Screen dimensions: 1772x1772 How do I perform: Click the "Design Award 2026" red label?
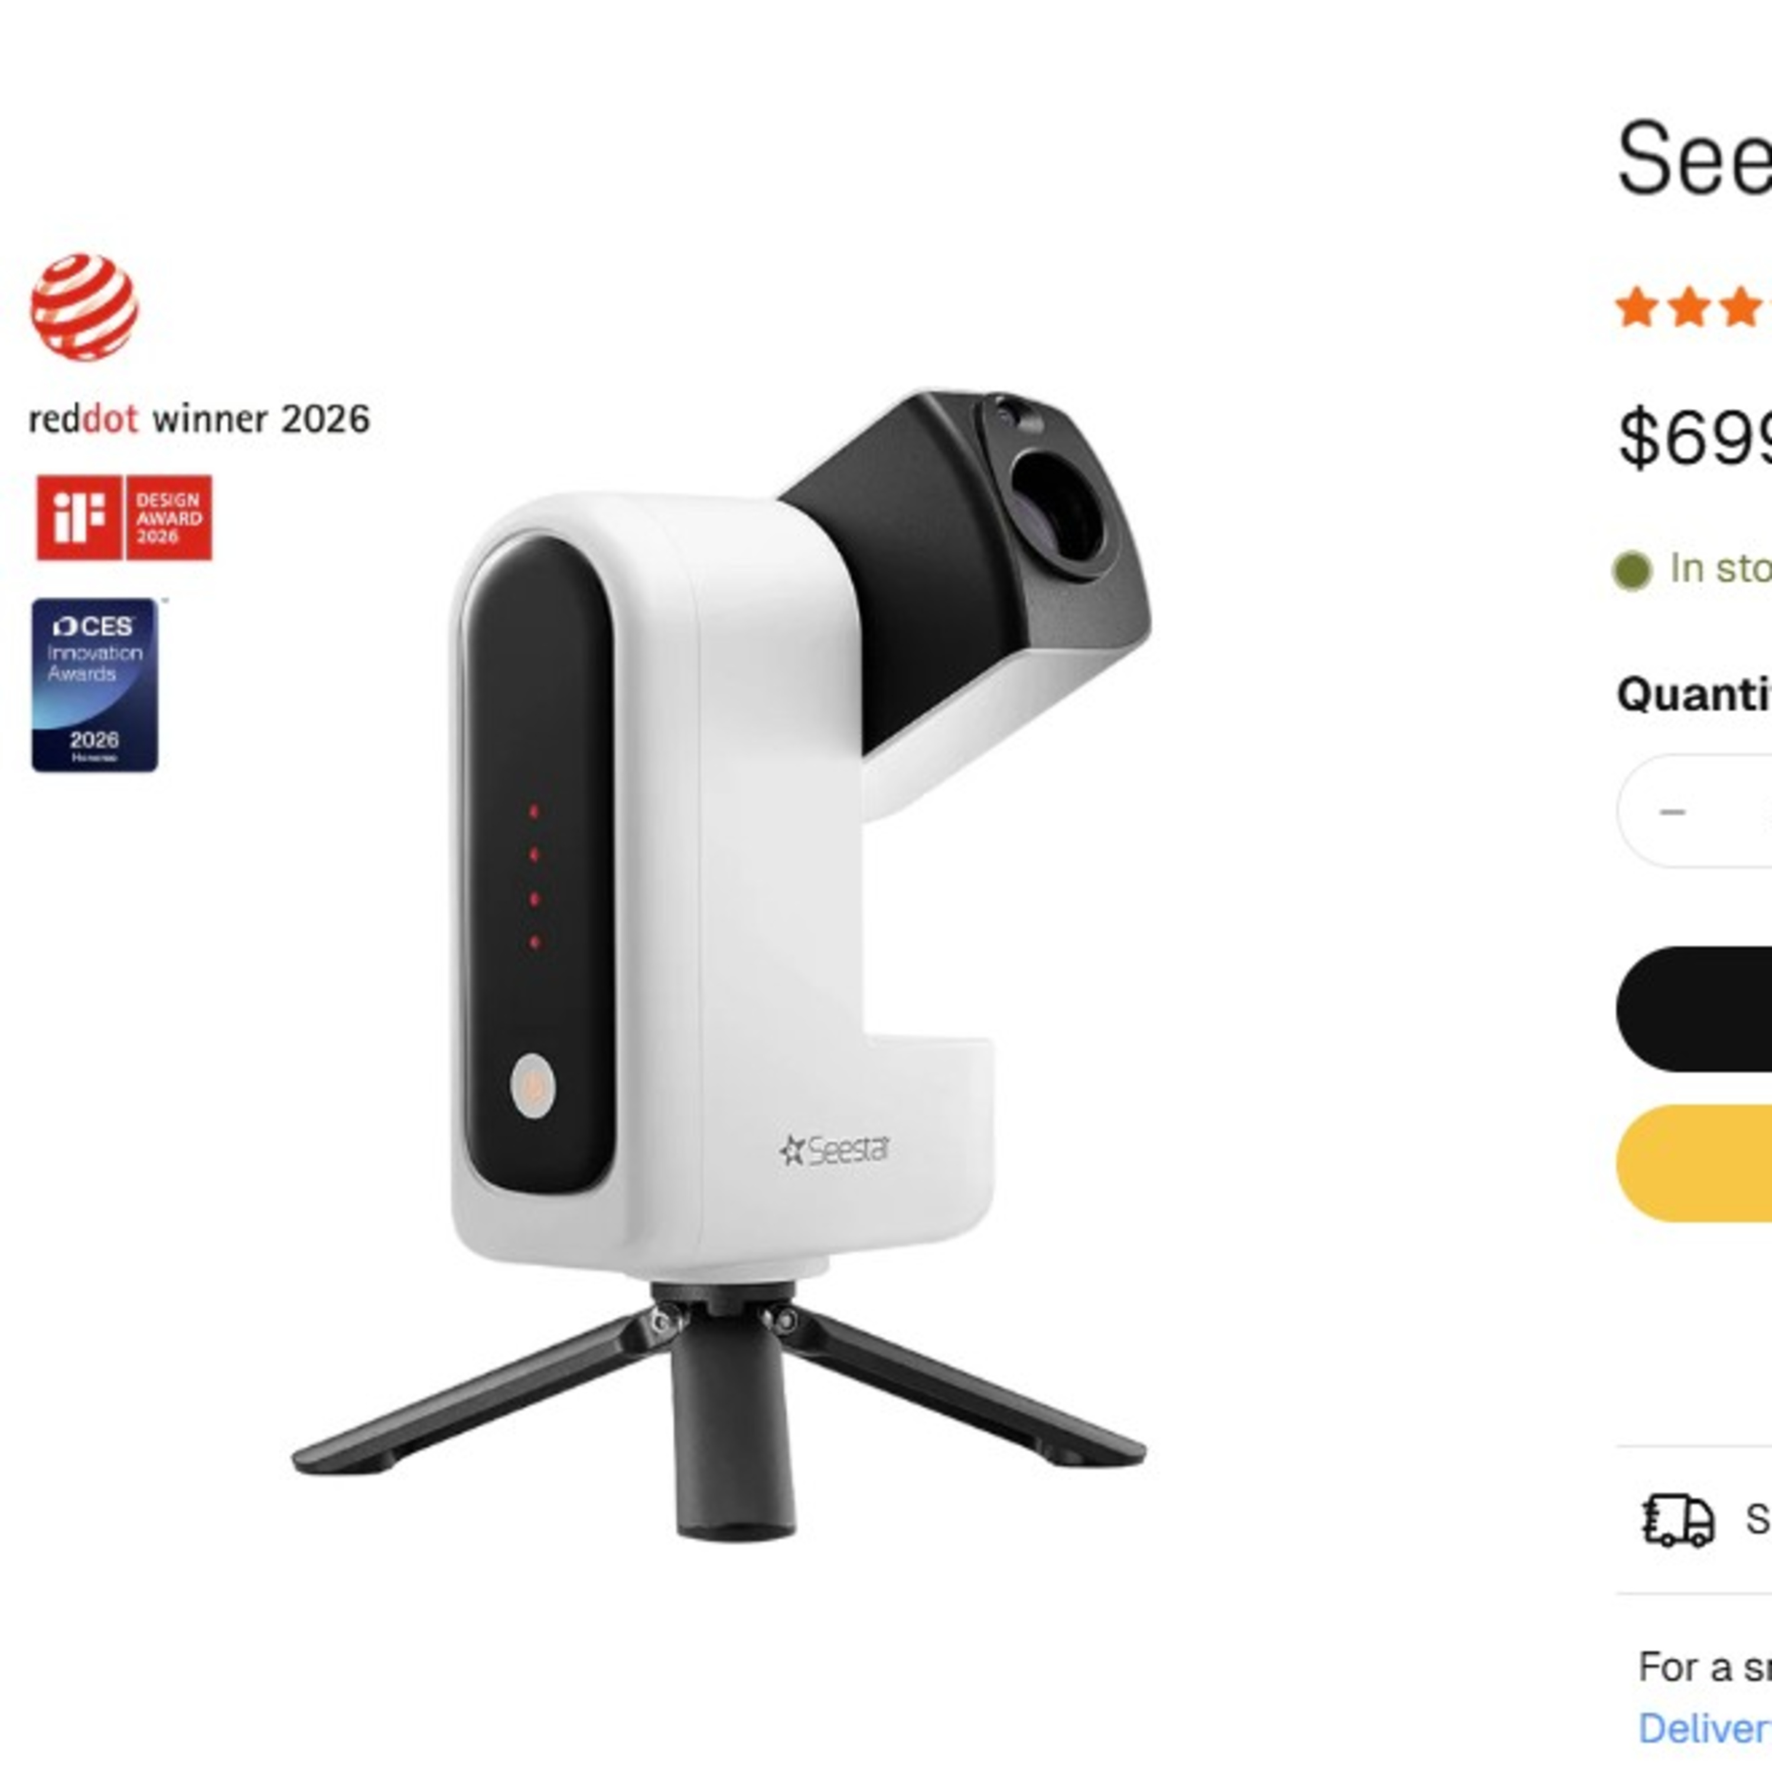(169, 517)
